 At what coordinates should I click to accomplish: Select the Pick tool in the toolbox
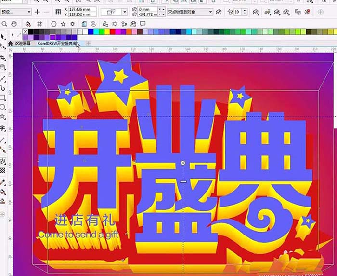click(2, 37)
